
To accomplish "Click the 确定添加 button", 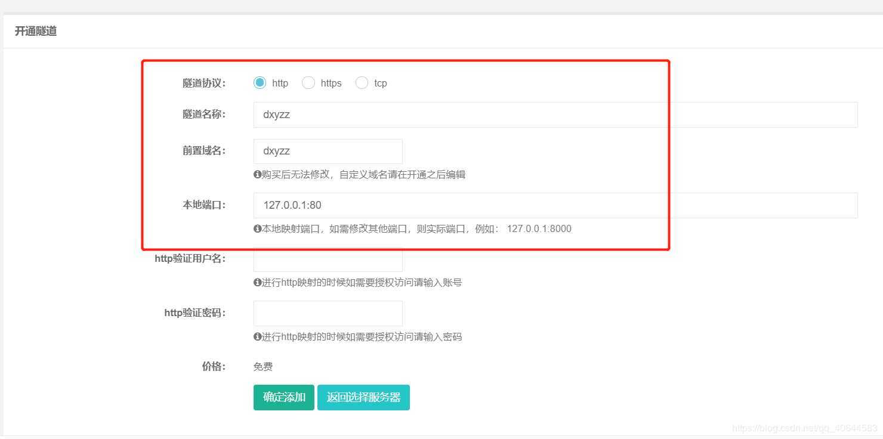I will [284, 397].
